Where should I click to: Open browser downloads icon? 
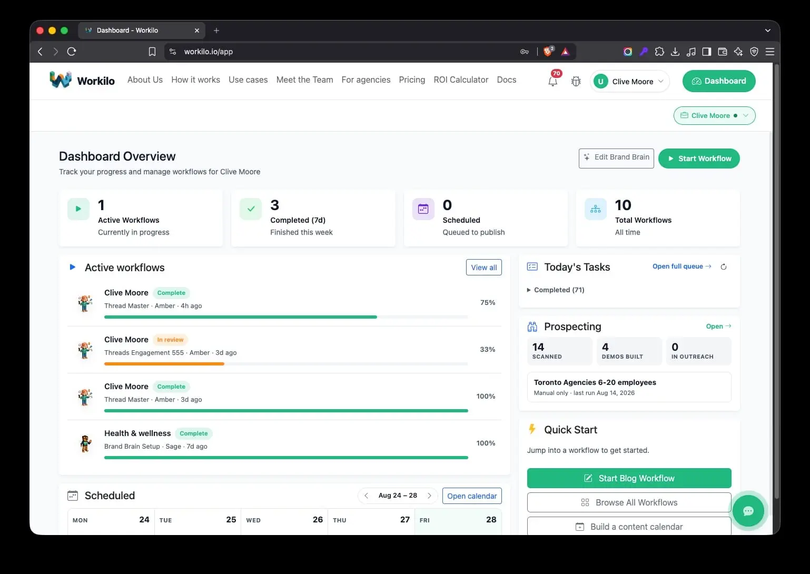pyautogui.click(x=675, y=52)
